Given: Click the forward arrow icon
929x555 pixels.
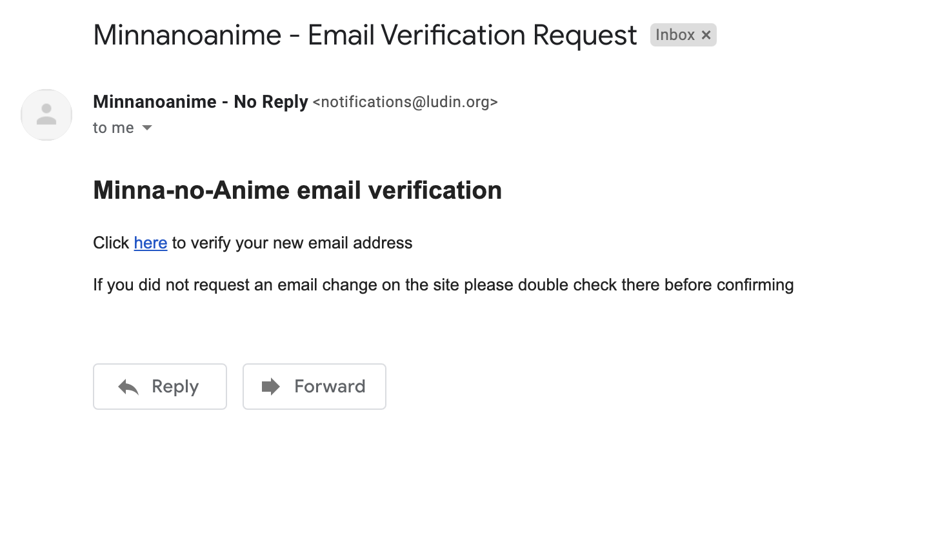Looking at the screenshot, I should [271, 387].
